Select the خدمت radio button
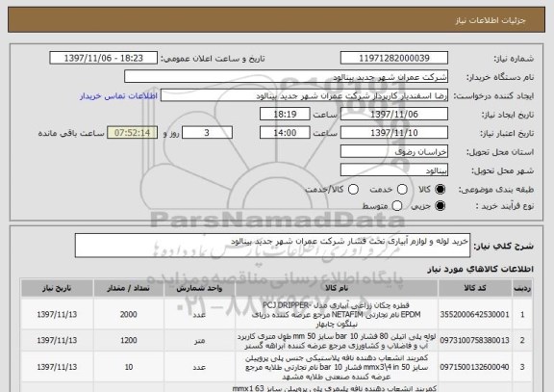Screen dimensions: 554x392 click(x=402, y=190)
